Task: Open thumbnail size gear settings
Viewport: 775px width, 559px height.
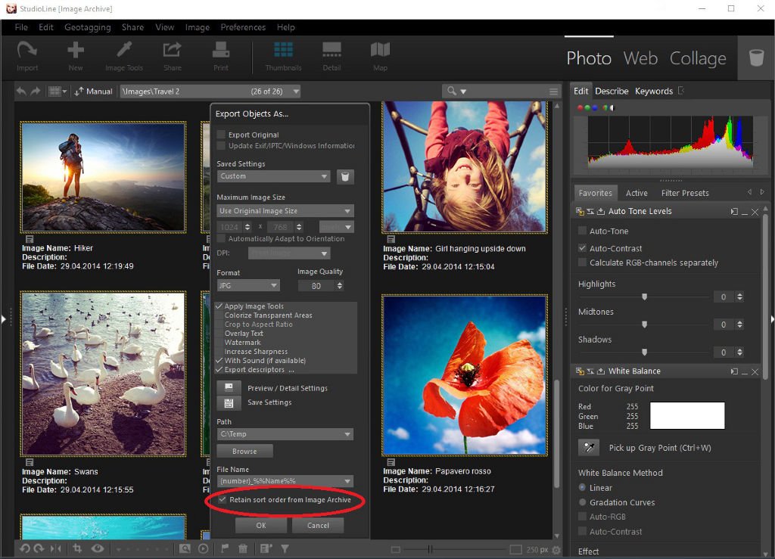Action: 556,550
